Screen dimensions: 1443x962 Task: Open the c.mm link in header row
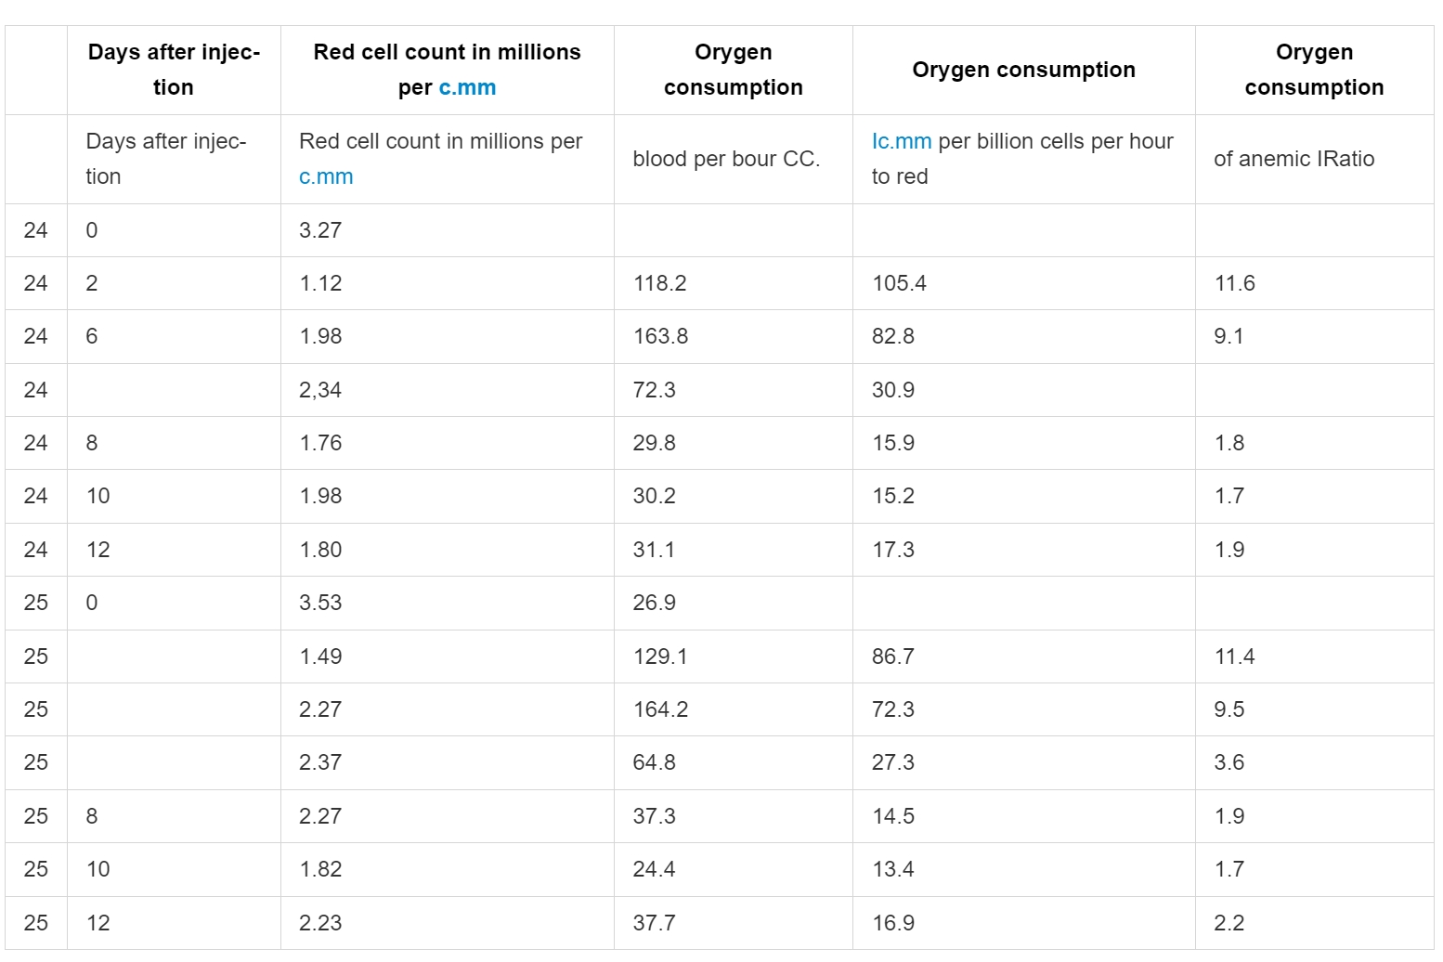[467, 88]
